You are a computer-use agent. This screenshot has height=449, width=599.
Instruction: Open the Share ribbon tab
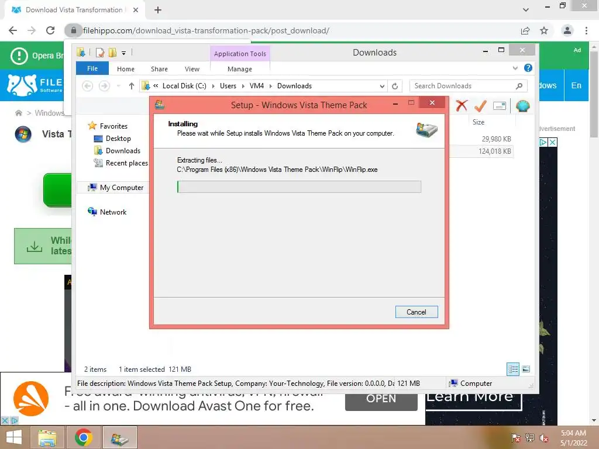159,69
